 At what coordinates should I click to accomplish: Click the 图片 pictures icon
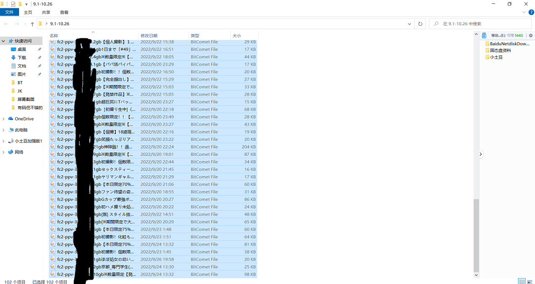coord(14,74)
